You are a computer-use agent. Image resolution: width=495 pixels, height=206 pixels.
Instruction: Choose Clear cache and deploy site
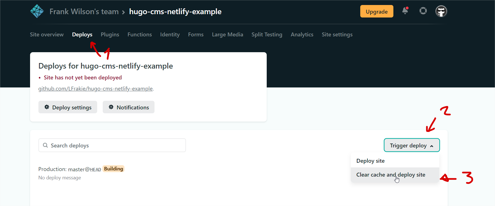click(x=391, y=175)
